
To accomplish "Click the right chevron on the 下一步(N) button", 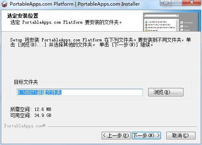I will (x=158, y=135).
